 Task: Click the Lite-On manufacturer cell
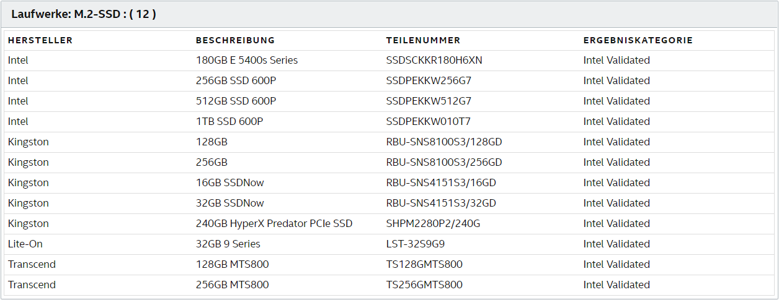[x=25, y=244]
